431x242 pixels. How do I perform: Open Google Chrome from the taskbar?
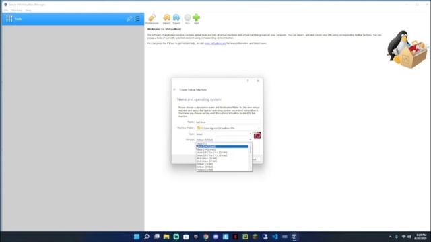click(205, 237)
